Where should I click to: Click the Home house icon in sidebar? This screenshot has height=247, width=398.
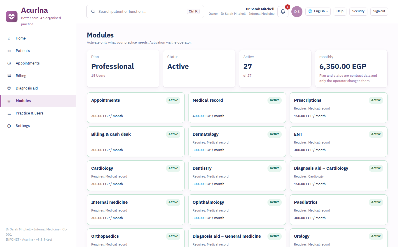pyautogui.click(x=9, y=38)
